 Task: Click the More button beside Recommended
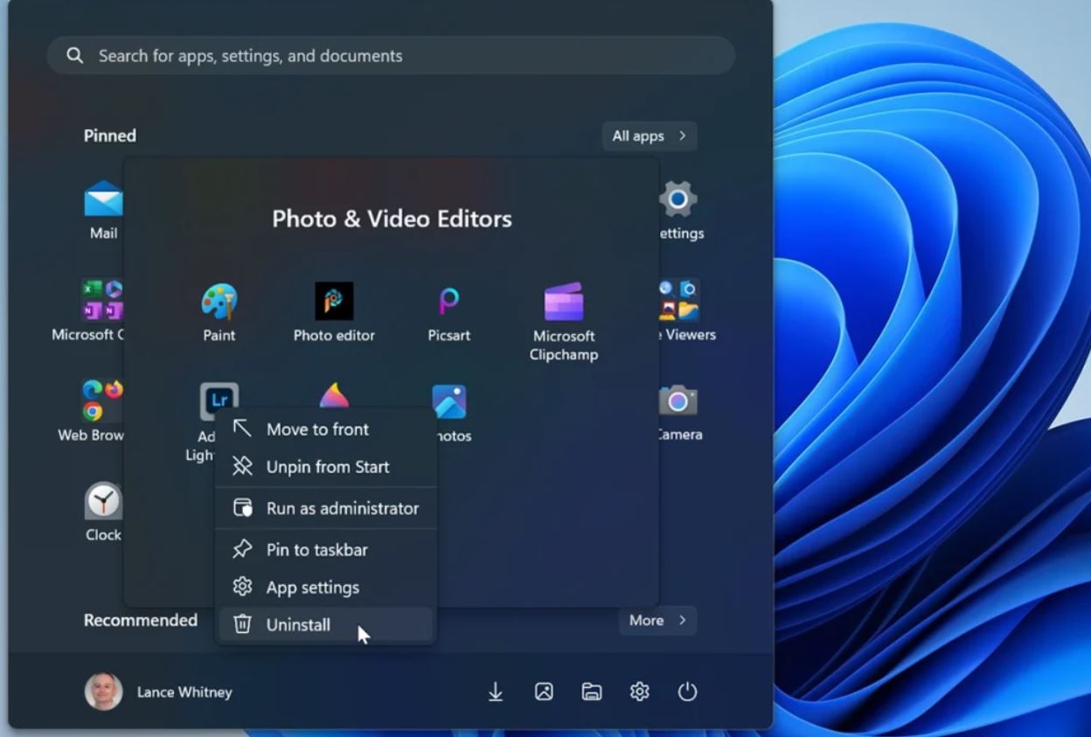click(657, 620)
